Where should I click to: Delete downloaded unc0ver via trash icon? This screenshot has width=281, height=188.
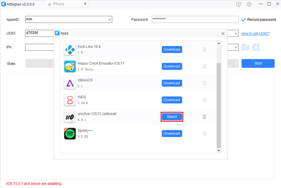(204, 117)
